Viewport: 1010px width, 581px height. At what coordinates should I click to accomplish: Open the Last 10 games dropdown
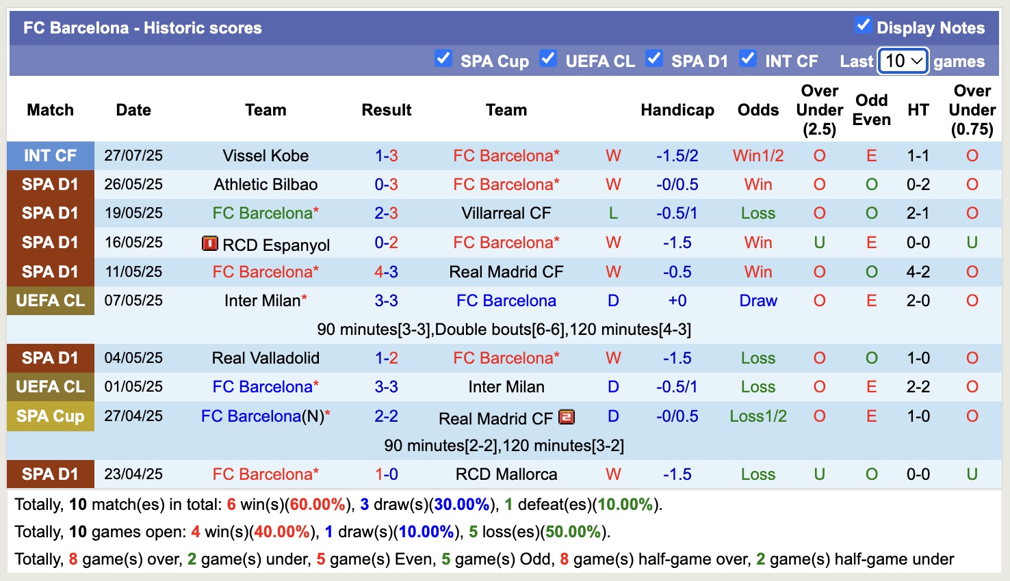[903, 61]
